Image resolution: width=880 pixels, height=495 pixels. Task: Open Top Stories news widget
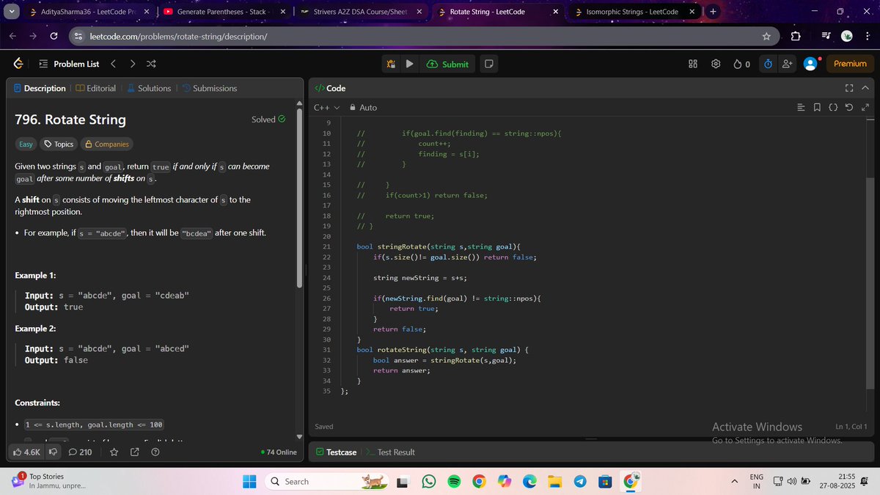(x=48, y=481)
